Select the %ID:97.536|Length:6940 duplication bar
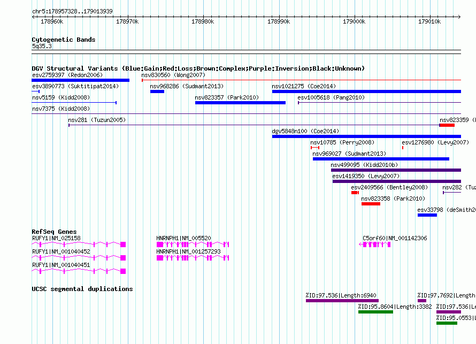The height and width of the screenshot is (344, 476). pyautogui.click(x=342, y=301)
